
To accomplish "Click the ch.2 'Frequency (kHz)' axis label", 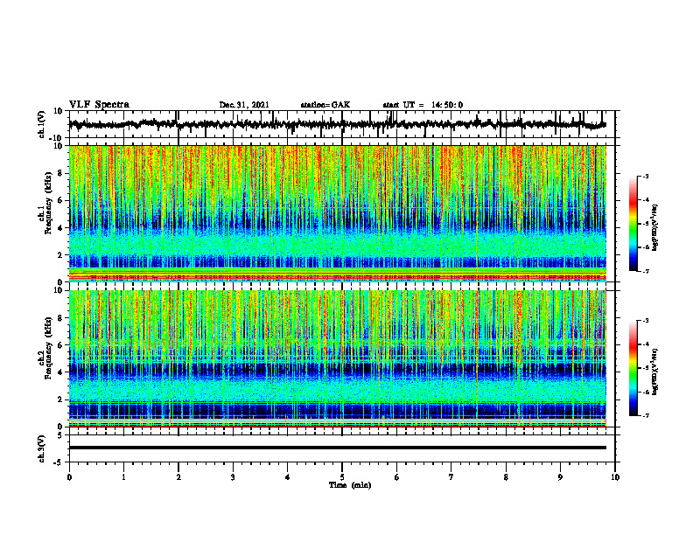I will tap(49, 348).
